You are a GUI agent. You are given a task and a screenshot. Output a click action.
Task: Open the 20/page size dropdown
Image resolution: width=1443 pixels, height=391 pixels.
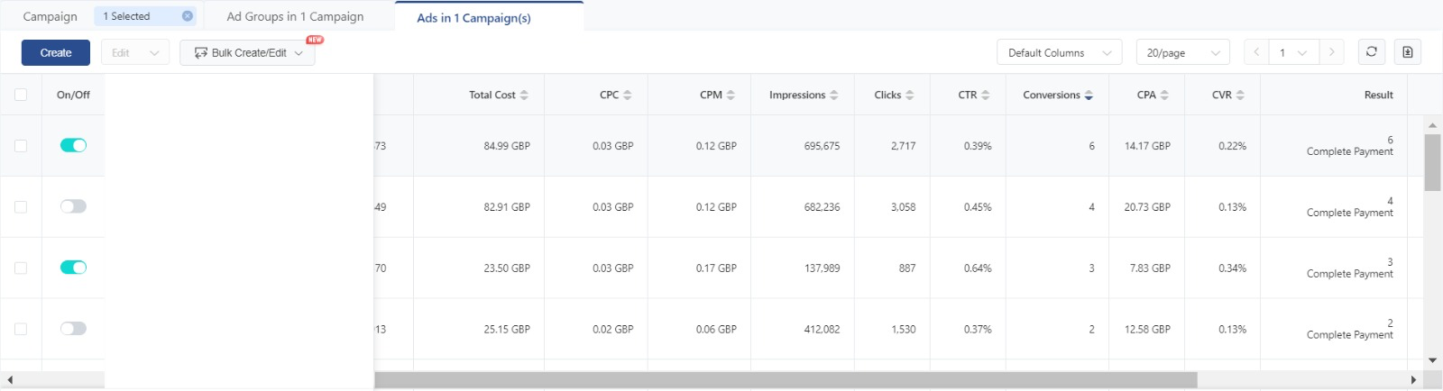[1182, 53]
